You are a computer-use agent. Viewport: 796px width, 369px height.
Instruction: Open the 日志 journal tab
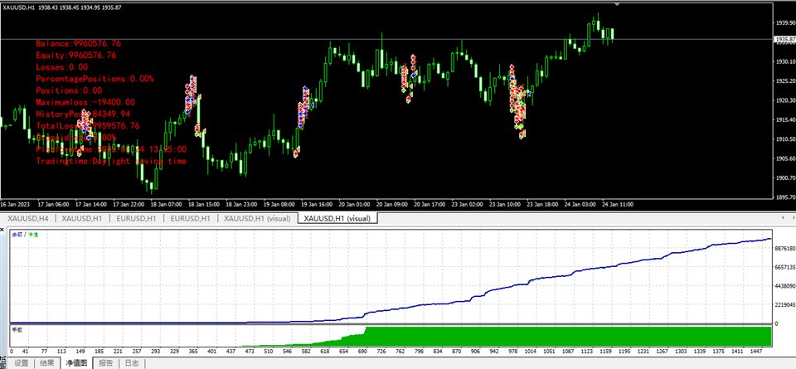tap(131, 363)
